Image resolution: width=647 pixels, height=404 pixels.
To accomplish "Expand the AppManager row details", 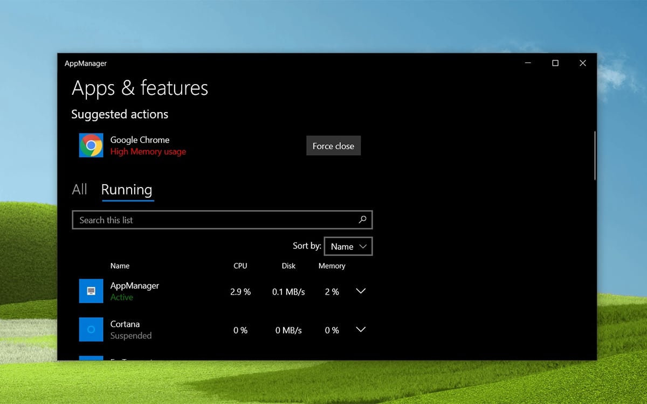I will (361, 291).
